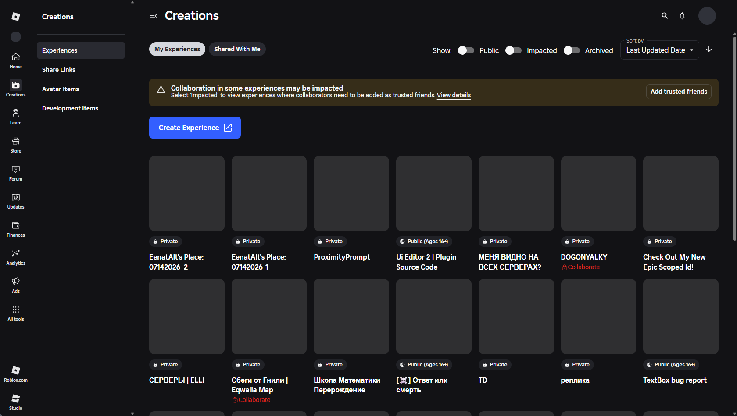Open Creations in the left rail

(16, 89)
